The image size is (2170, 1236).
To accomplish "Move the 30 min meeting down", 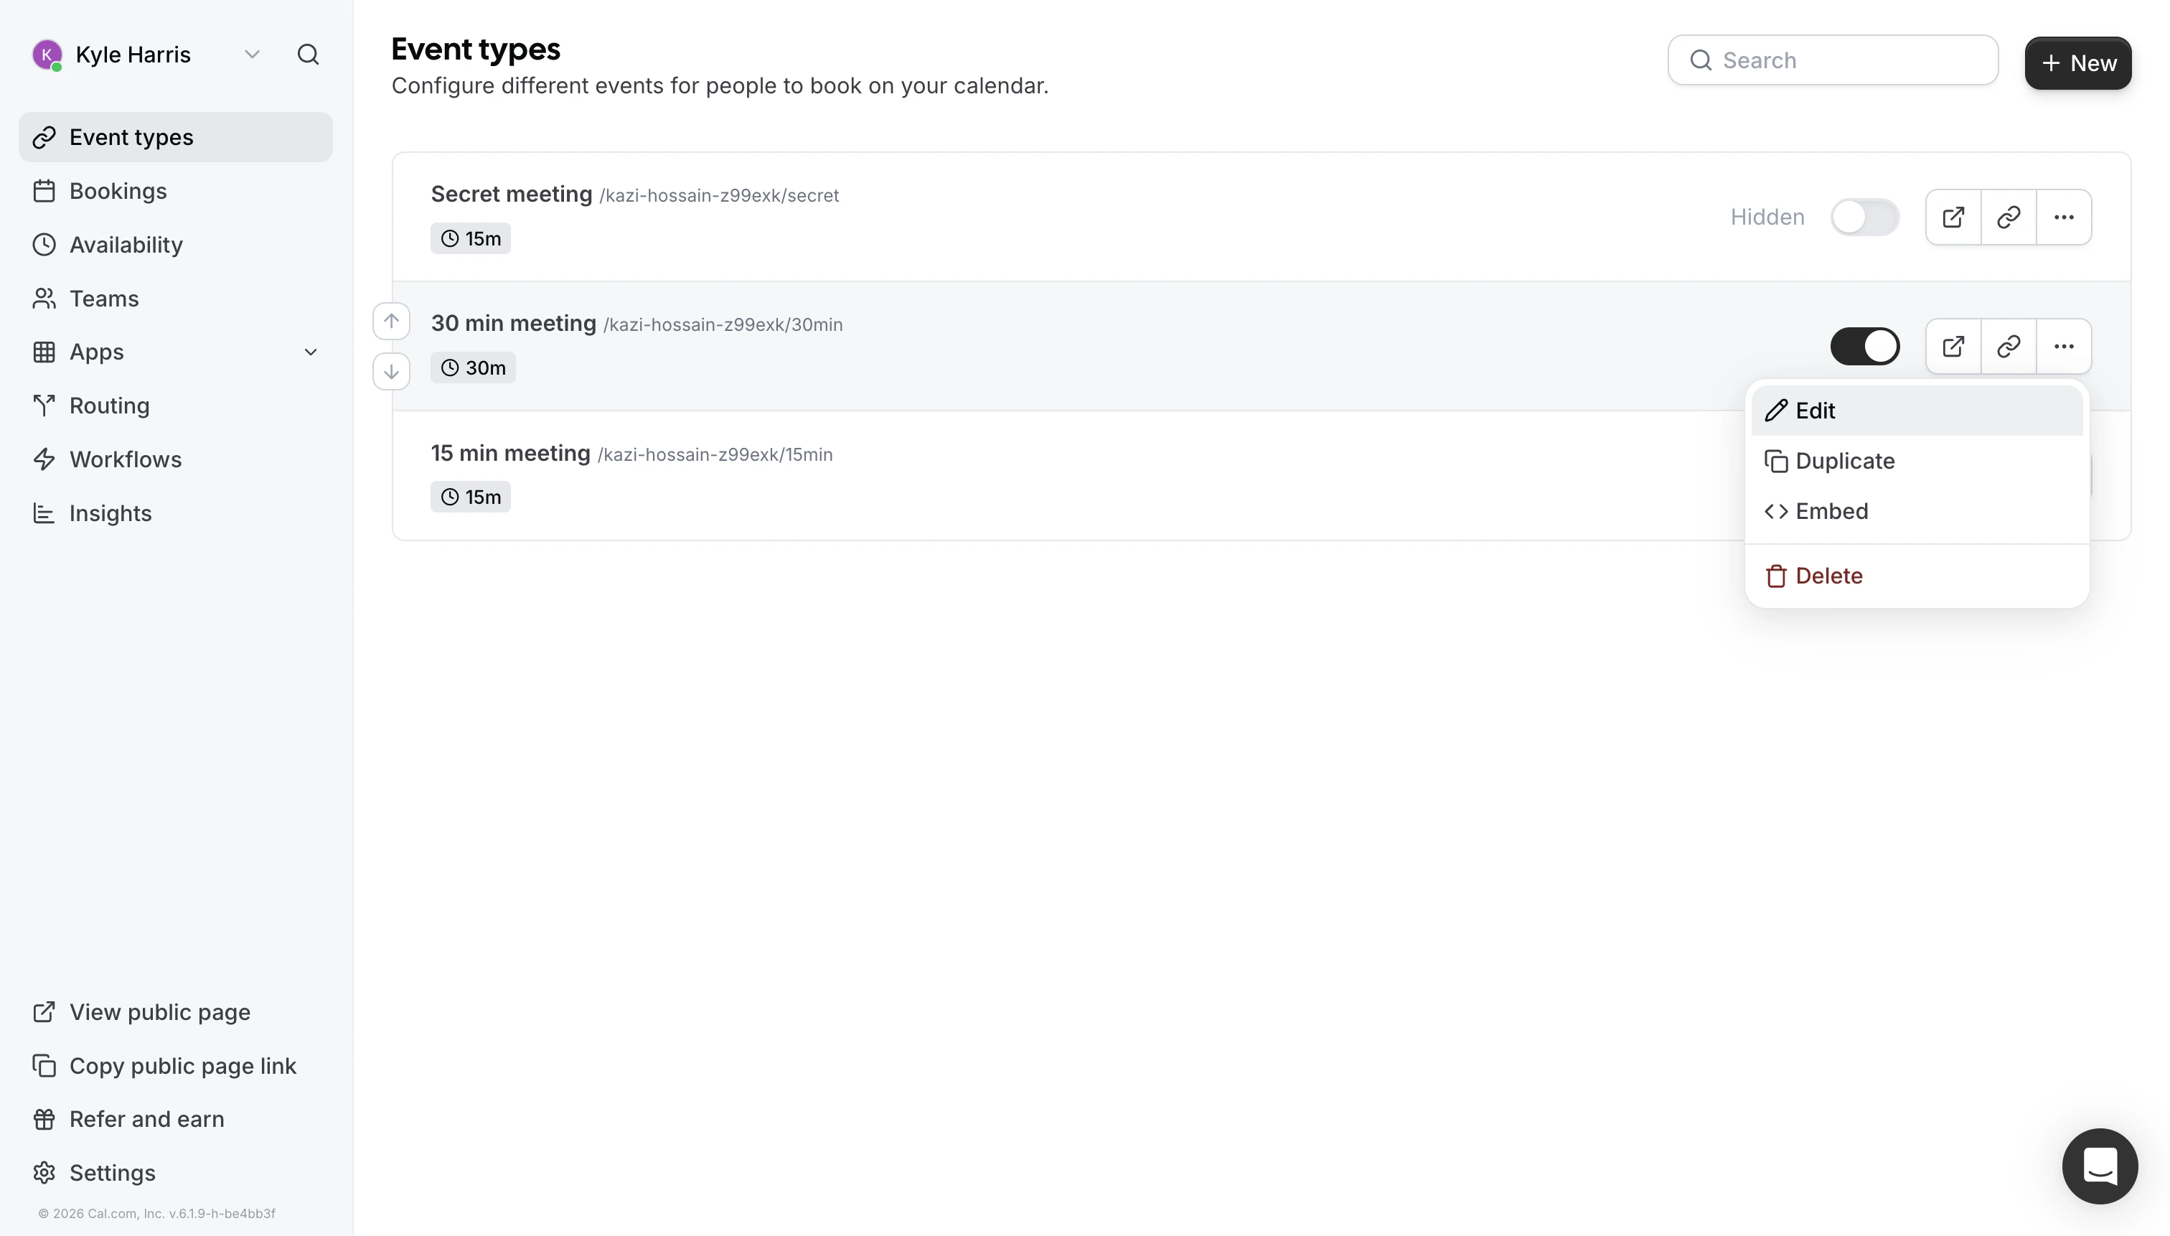I will (390, 371).
